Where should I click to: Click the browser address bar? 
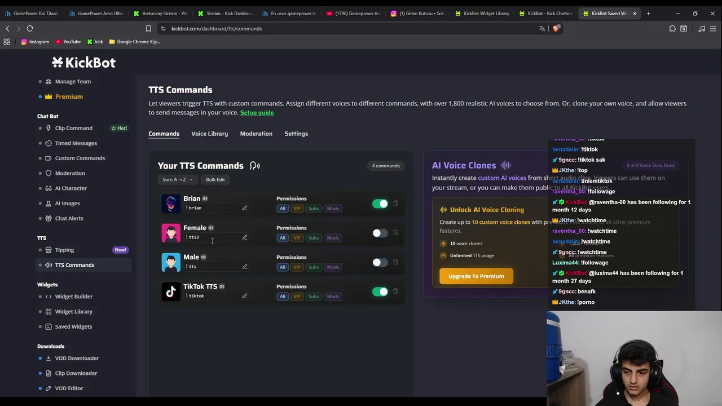tap(350, 28)
